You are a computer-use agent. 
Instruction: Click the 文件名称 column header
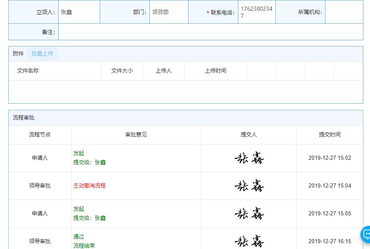tap(27, 71)
